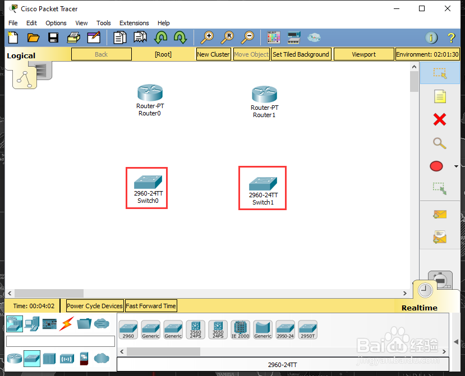Add a Simple PDU envelope
465x376 pixels.
(440, 215)
